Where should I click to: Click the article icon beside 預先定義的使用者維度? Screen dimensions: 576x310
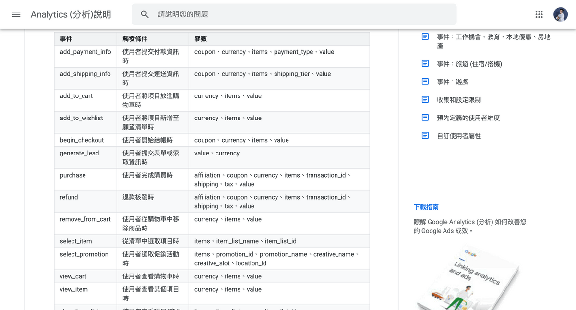[425, 118]
